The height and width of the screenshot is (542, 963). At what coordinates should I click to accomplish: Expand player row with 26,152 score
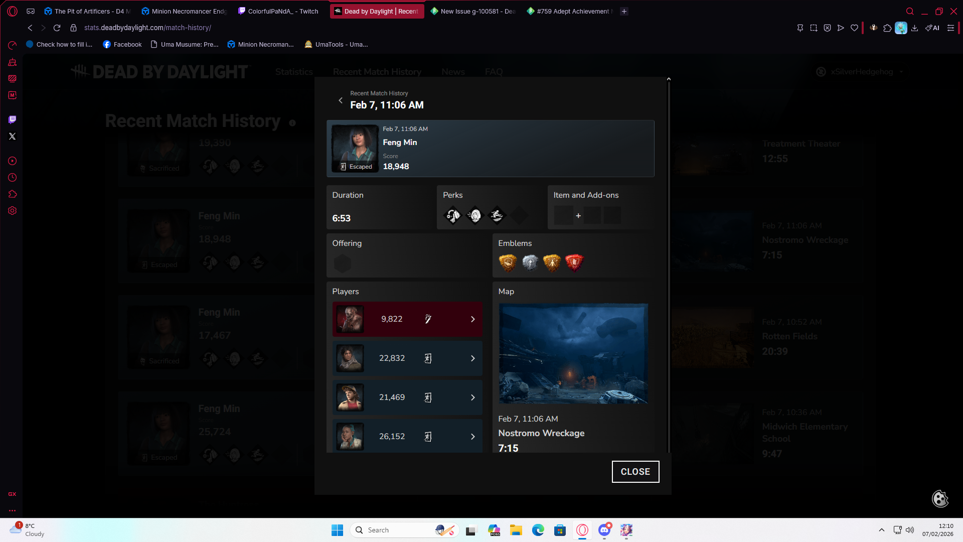pos(472,437)
